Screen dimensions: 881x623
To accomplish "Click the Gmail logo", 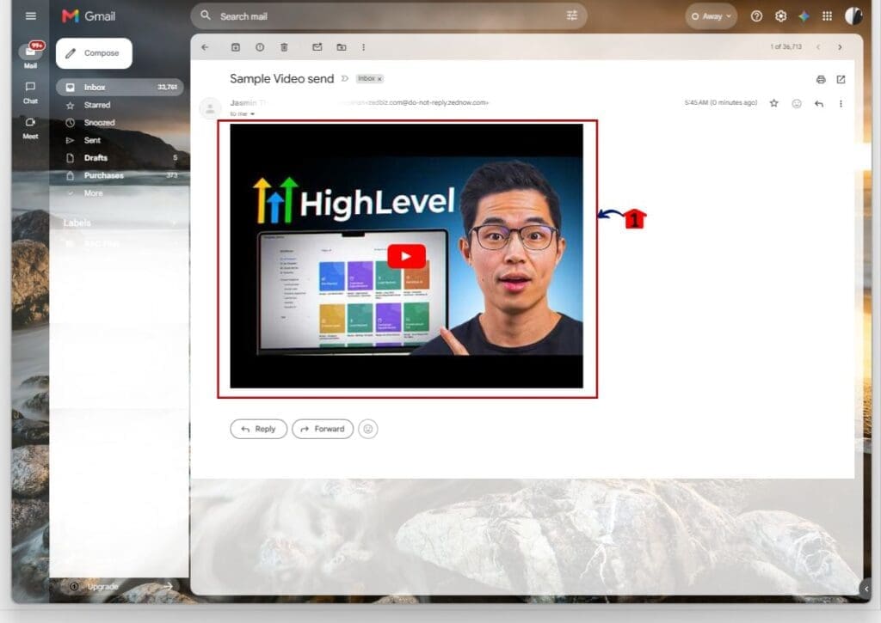I will coord(89,16).
